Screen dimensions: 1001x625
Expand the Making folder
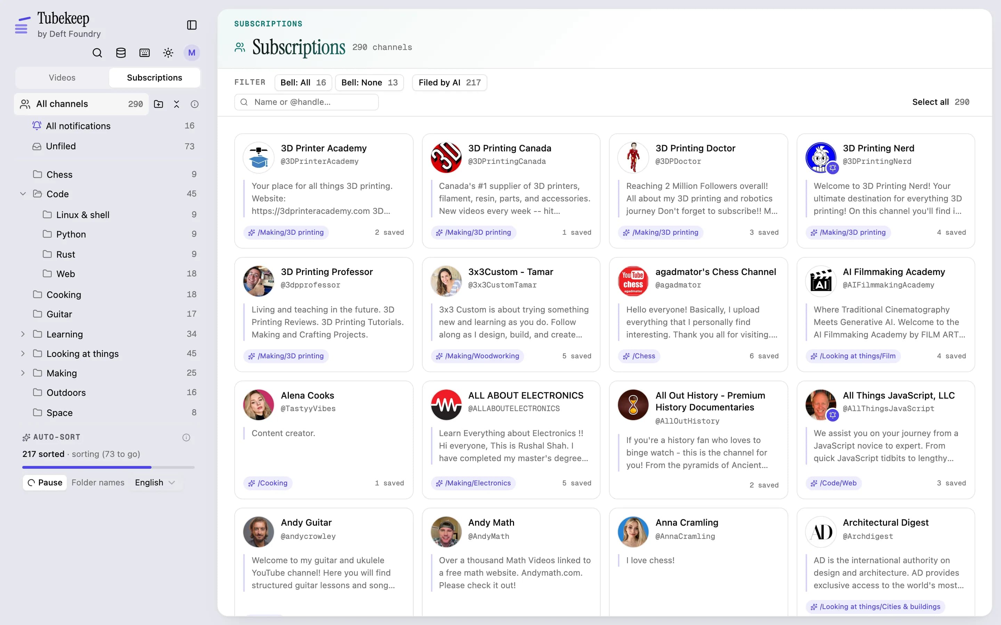point(23,373)
